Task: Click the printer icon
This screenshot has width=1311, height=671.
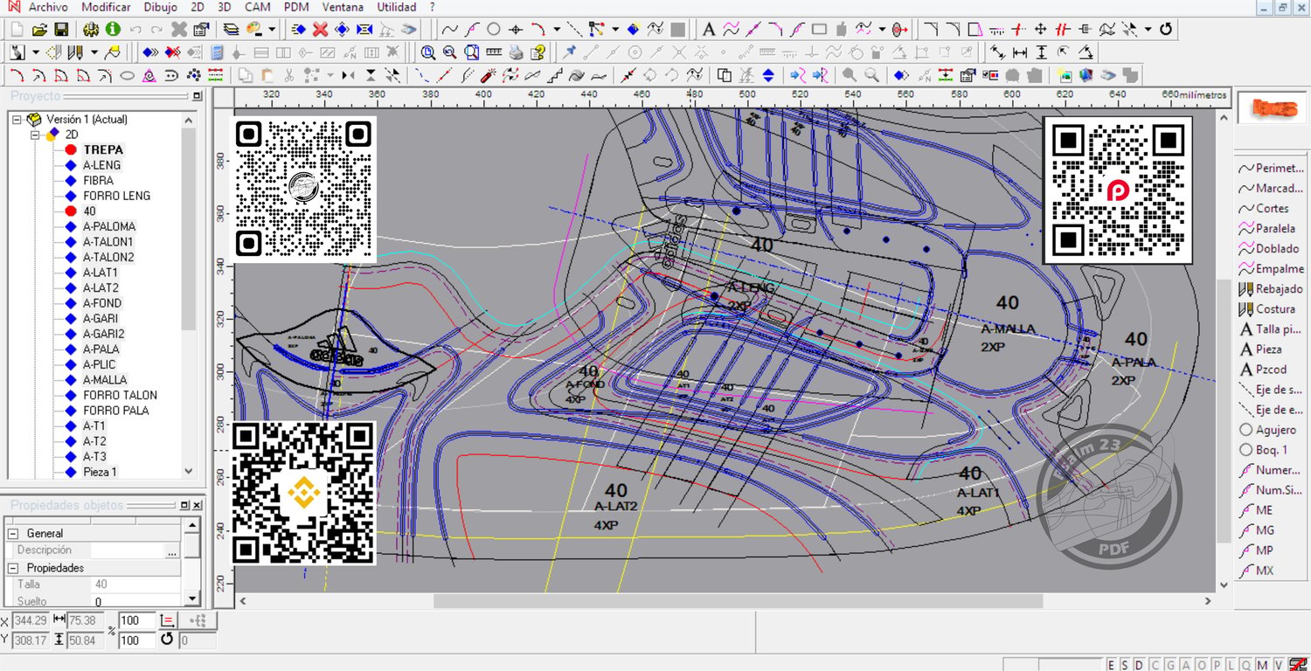Action: point(516,52)
